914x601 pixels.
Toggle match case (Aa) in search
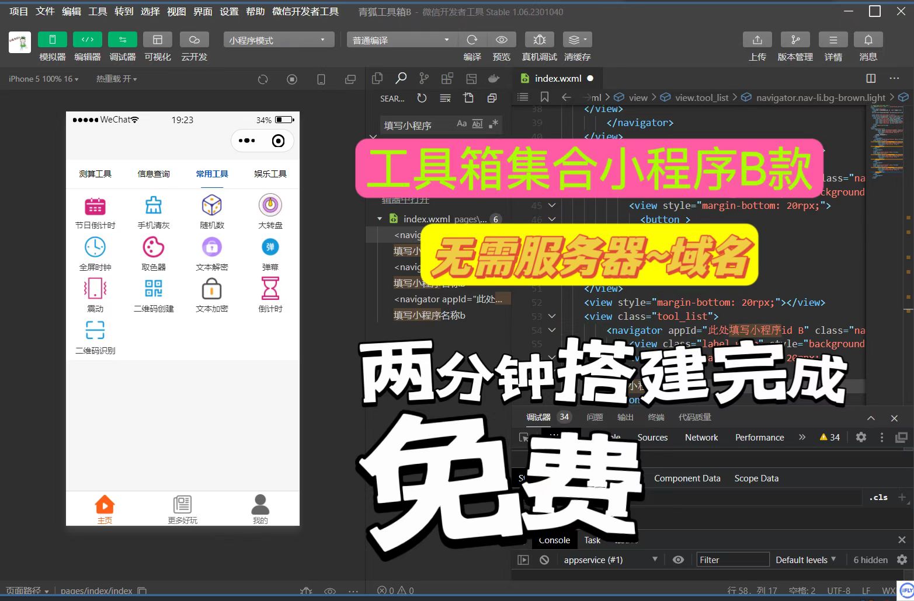[462, 124]
